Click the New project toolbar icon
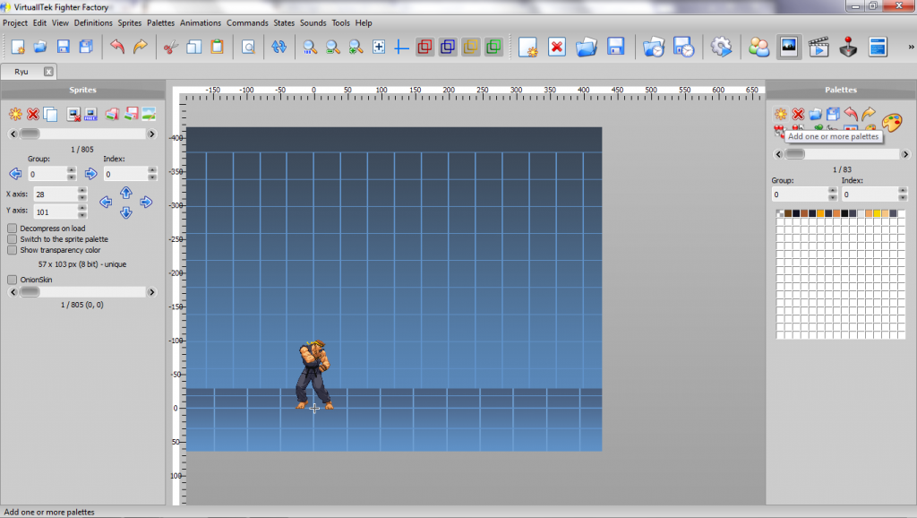Image resolution: width=917 pixels, height=518 pixels. coord(18,47)
